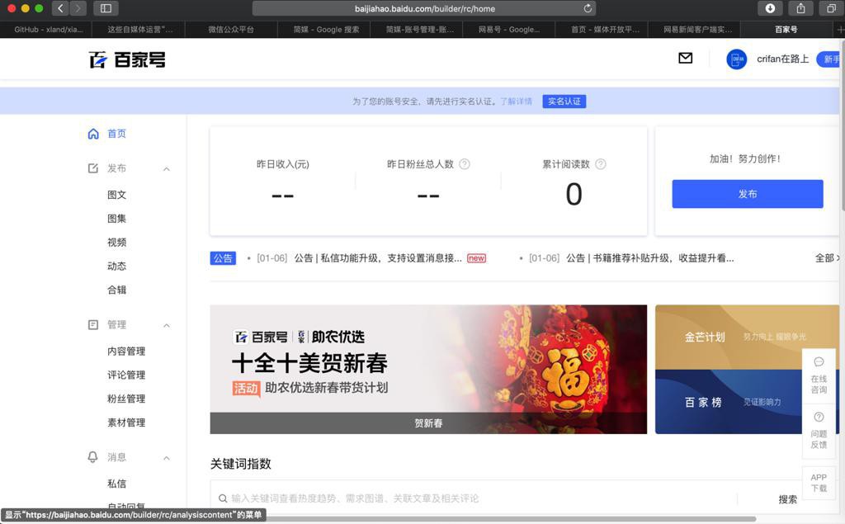Open 私信 under 消息
This screenshot has height=524, width=845.
click(x=116, y=484)
